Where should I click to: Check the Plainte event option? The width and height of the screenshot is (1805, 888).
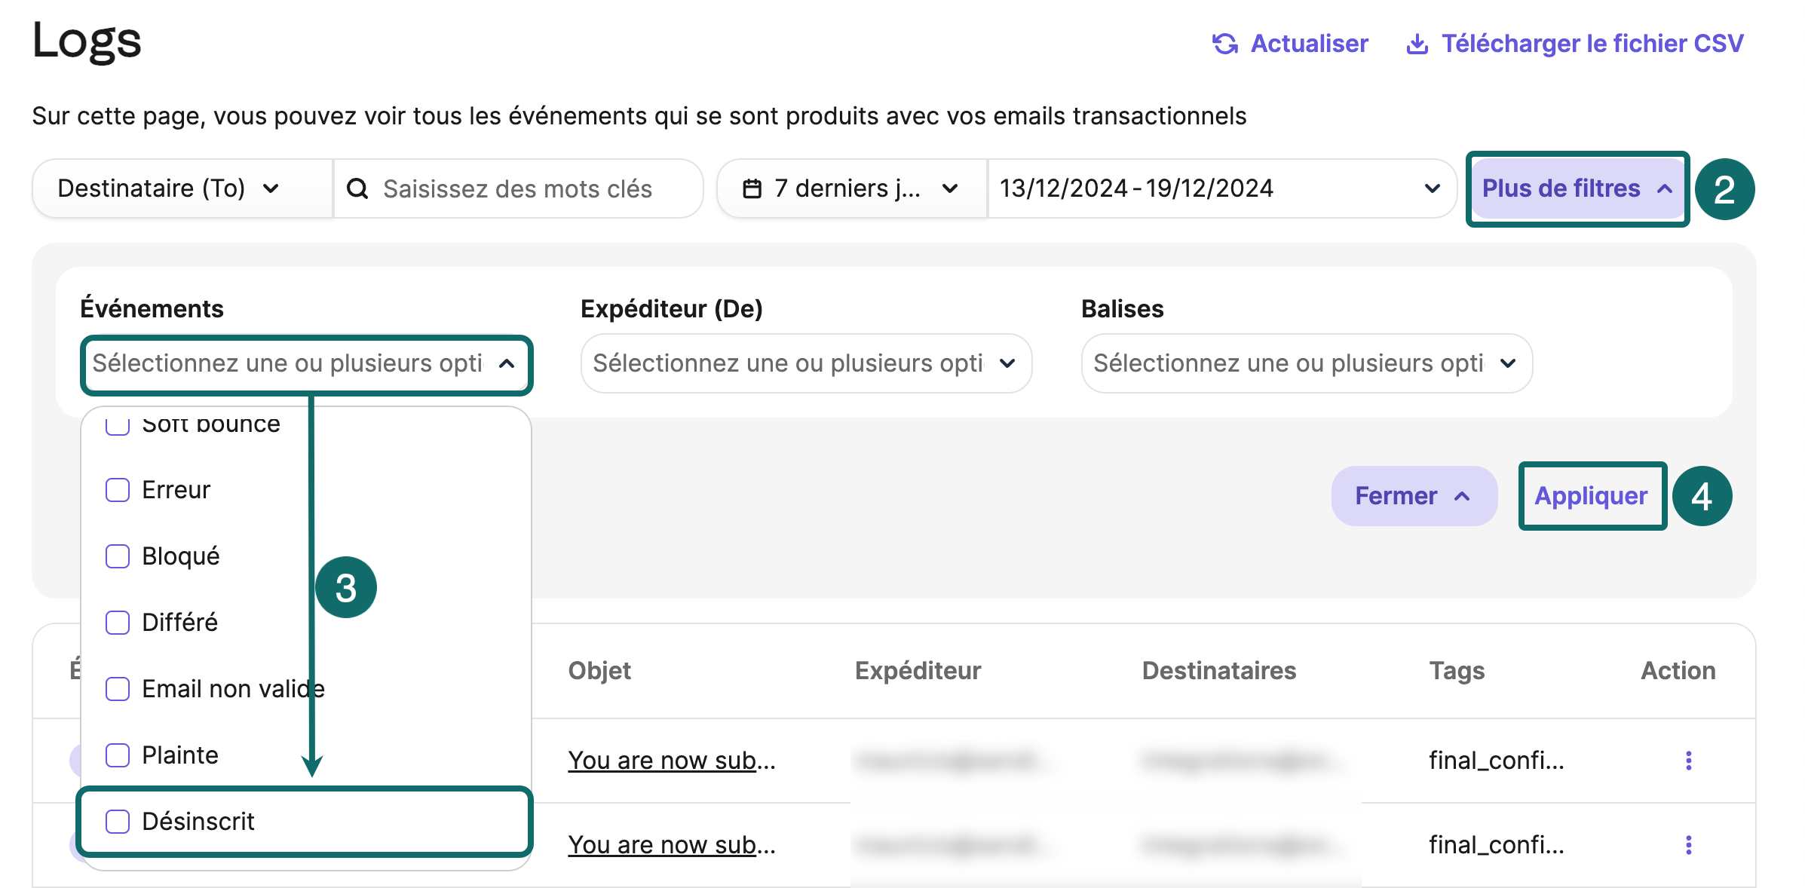tap(118, 755)
